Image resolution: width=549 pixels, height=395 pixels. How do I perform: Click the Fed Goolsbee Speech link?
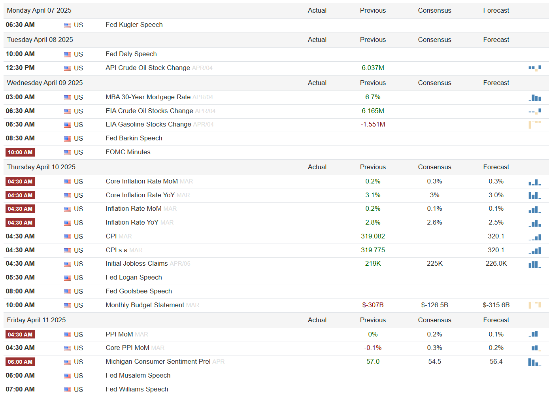[x=139, y=291]
